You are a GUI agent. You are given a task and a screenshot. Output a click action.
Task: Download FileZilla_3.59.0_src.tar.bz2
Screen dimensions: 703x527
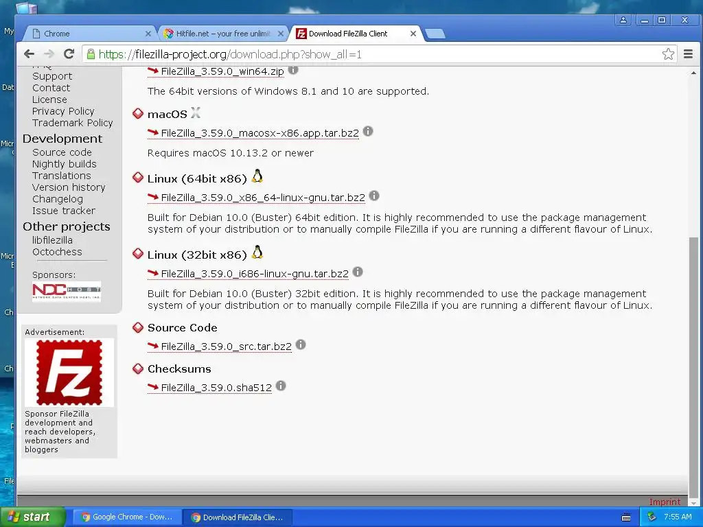tap(227, 347)
